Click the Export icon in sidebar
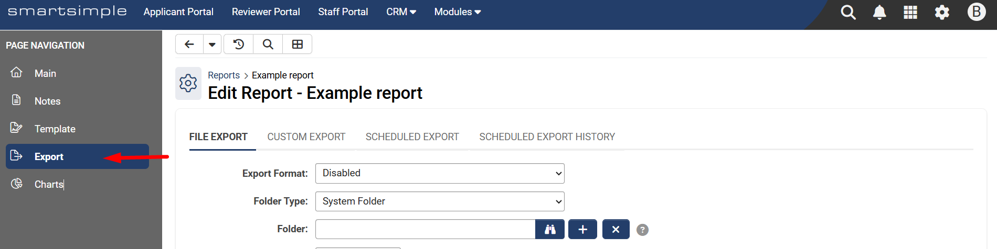The height and width of the screenshot is (249, 997). point(17,155)
